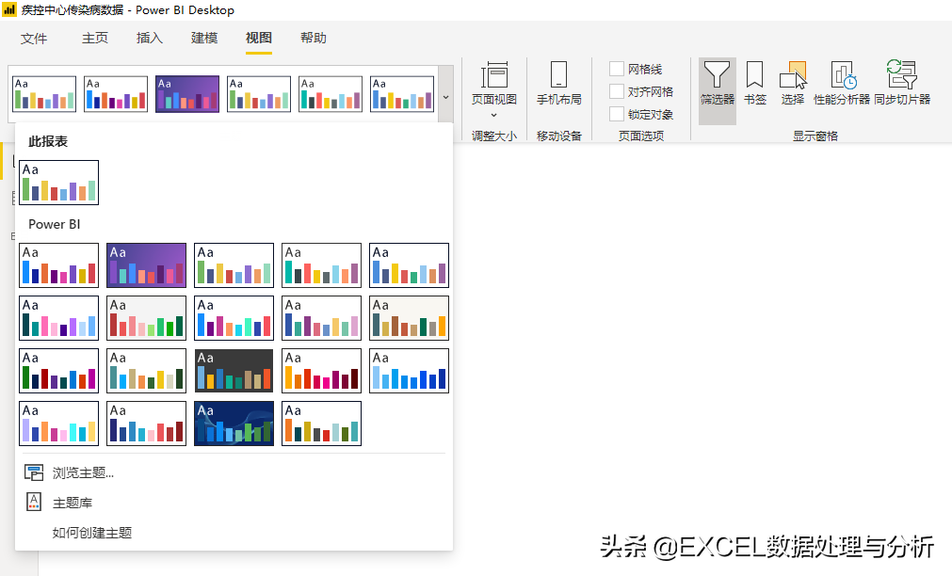Screen dimensions: 952x576
Task: Select the theme thumbnail under 此报表
Action: click(59, 183)
